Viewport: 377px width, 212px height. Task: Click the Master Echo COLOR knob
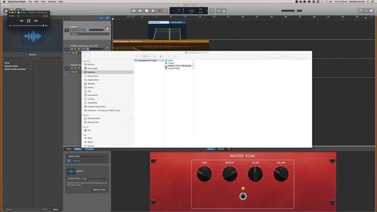point(255,174)
